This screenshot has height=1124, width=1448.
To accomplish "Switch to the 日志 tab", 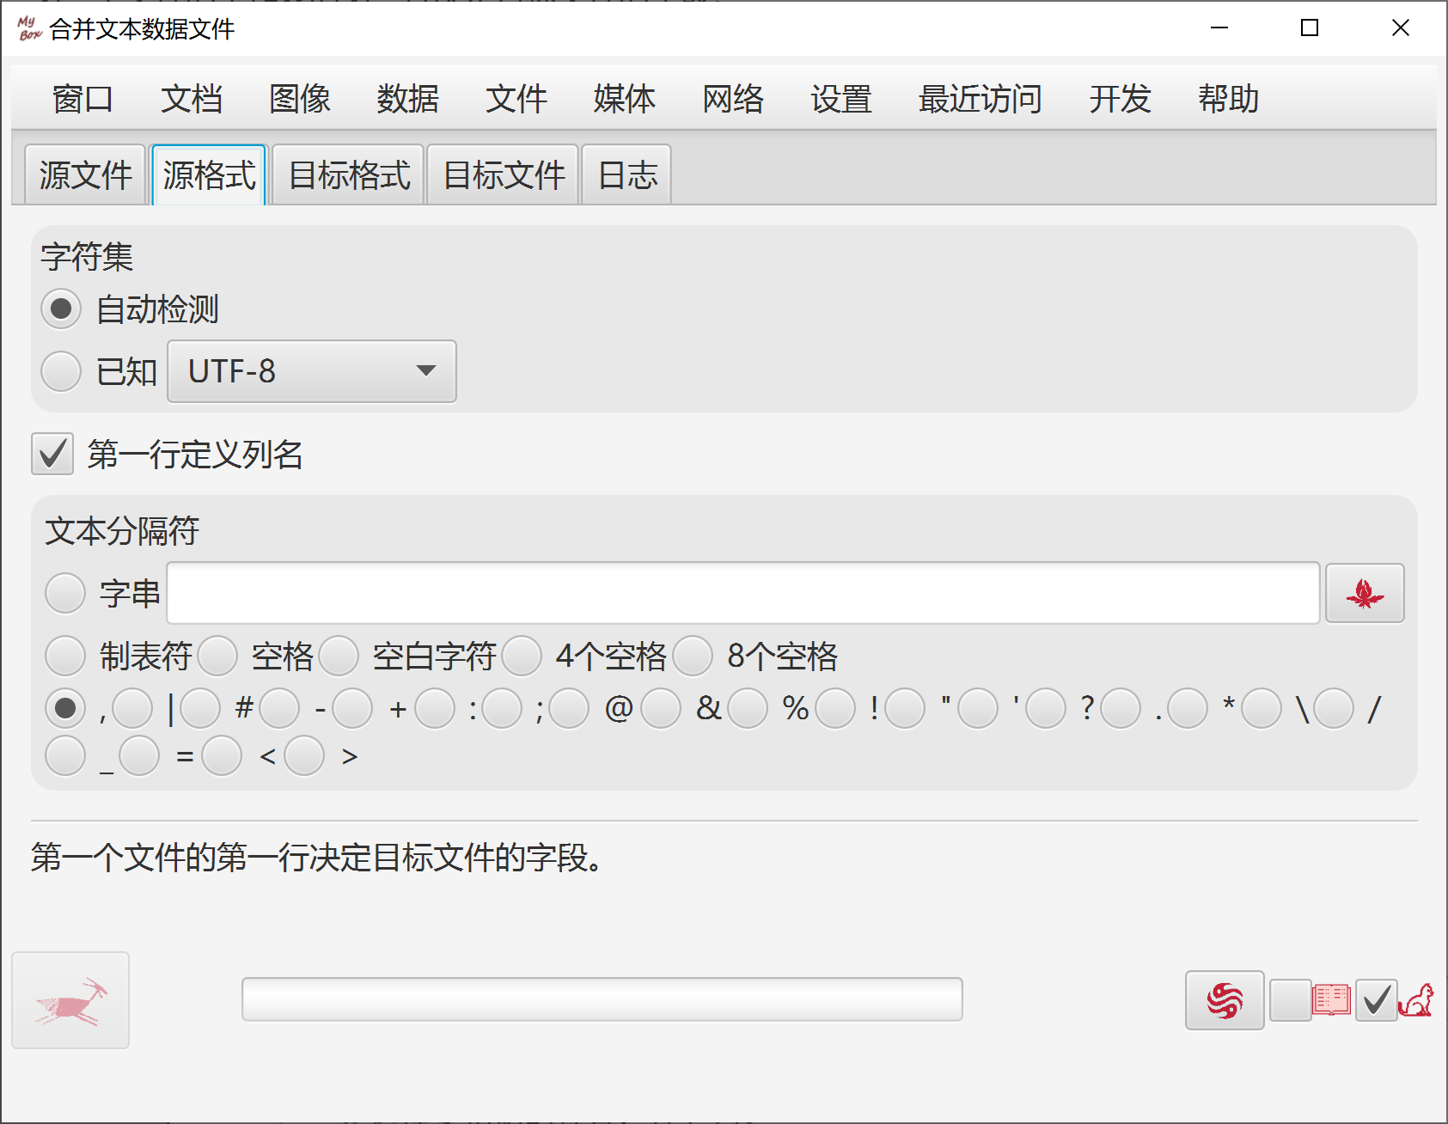I will point(627,175).
